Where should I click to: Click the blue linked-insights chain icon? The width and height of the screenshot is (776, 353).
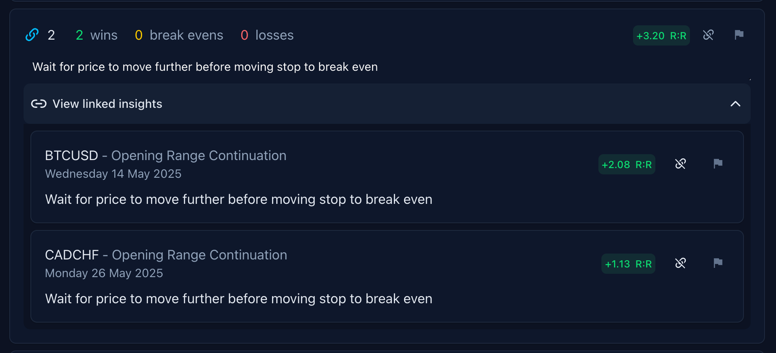(32, 35)
